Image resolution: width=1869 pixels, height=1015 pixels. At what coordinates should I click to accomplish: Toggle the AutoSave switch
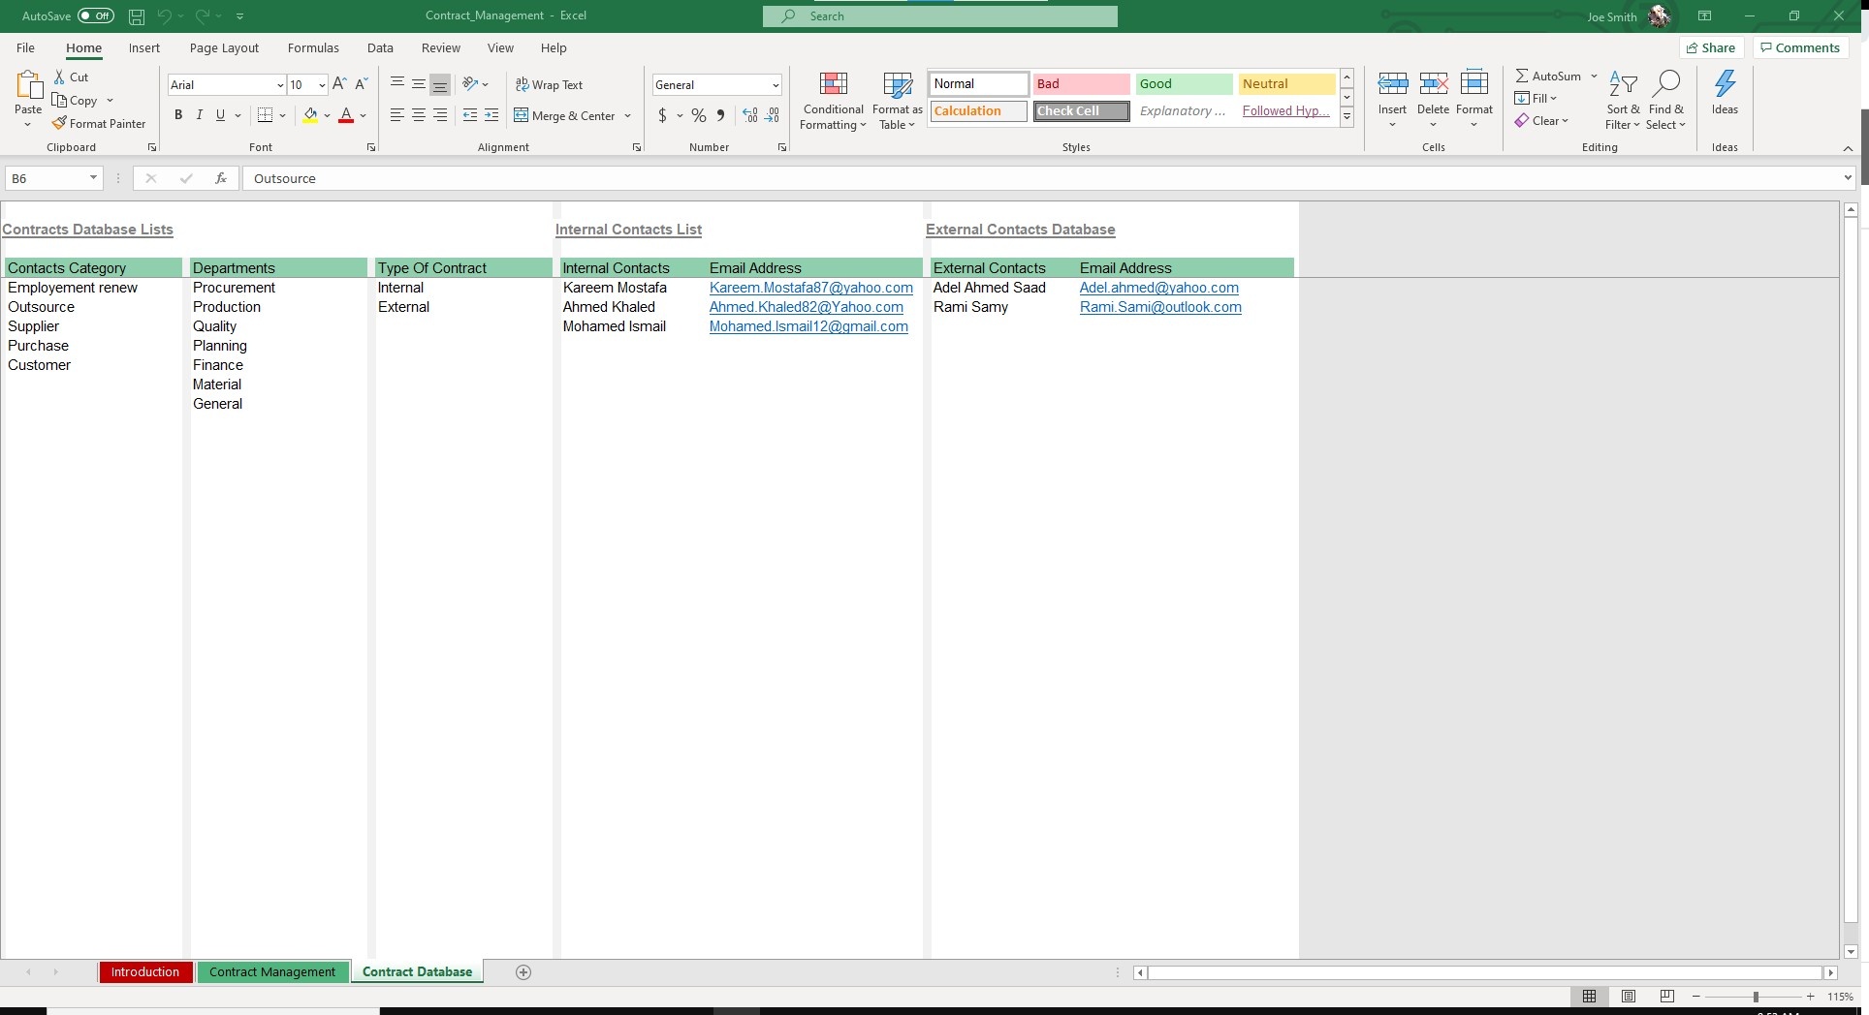[x=96, y=15]
